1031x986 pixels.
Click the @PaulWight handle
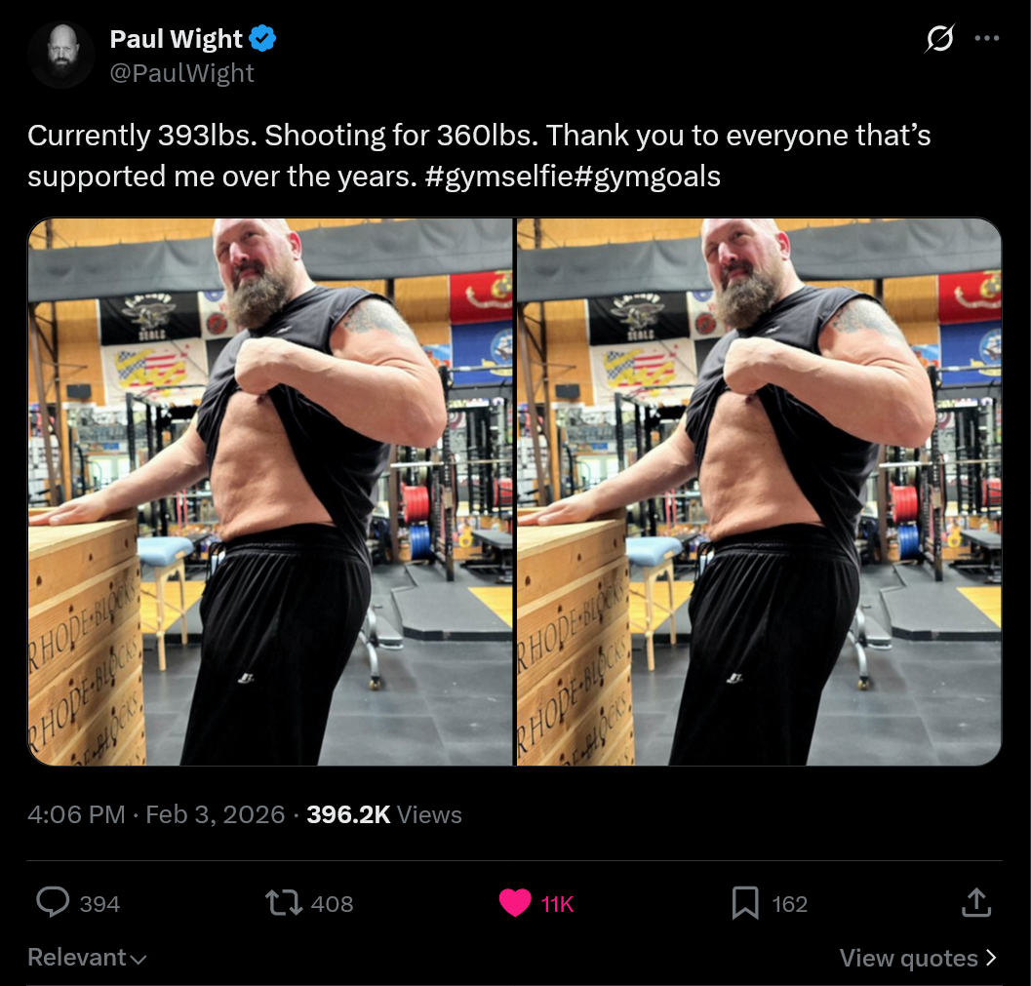point(181,73)
